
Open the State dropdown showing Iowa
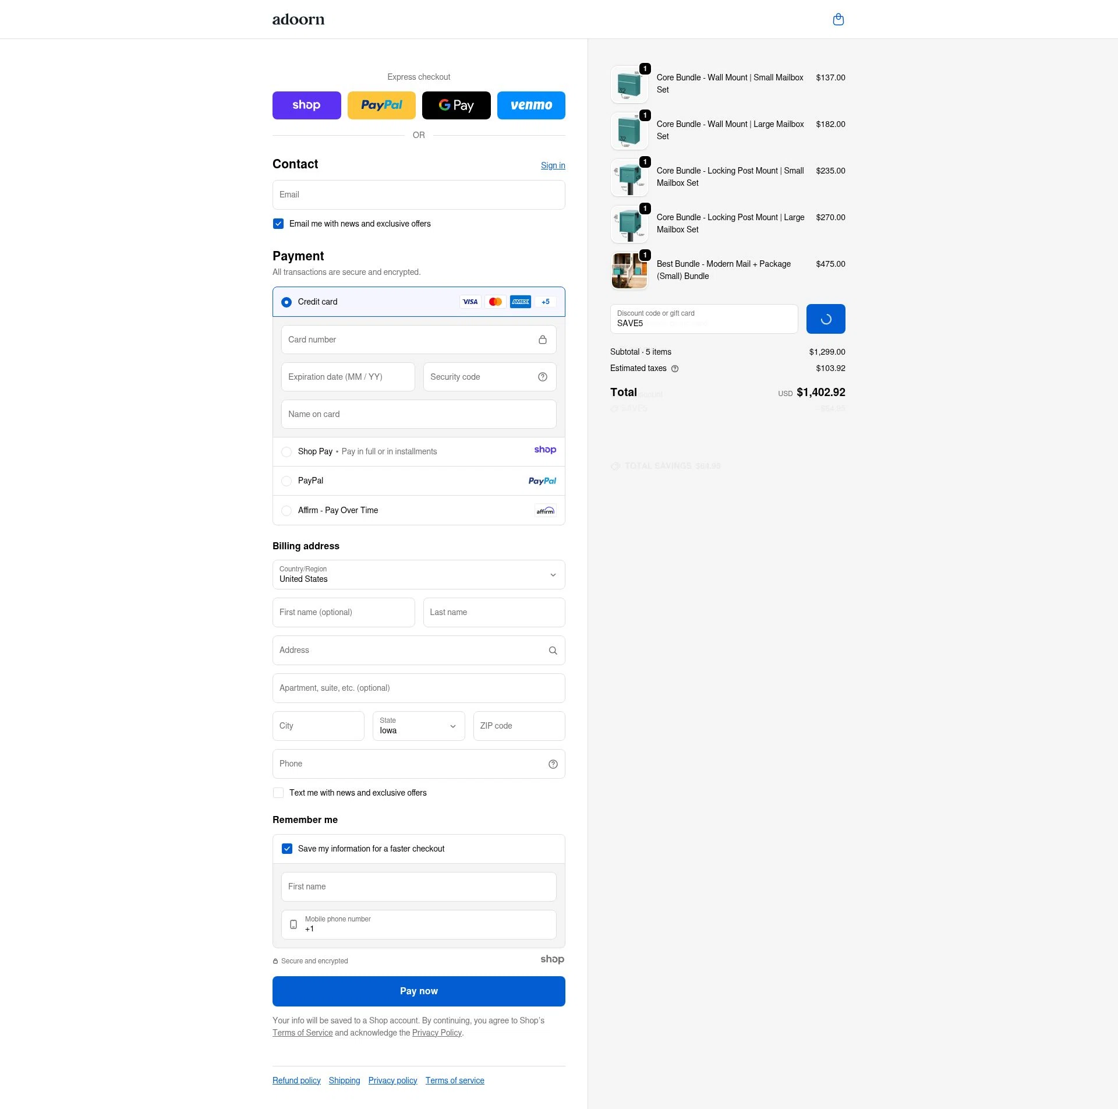[x=418, y=726]
